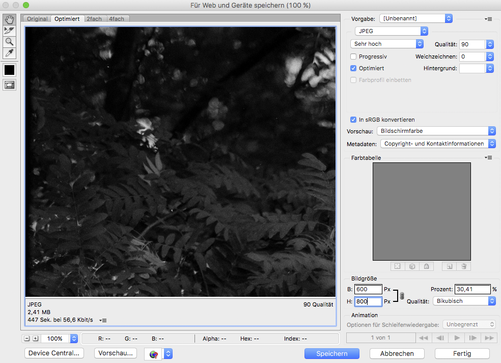Screen dimensions: 501x363
Task: Select the Hand tool
Action: coord(9,20)
